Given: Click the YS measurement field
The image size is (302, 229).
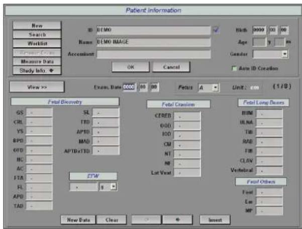Looking at the screenshot, I should (x=39, y=131).
